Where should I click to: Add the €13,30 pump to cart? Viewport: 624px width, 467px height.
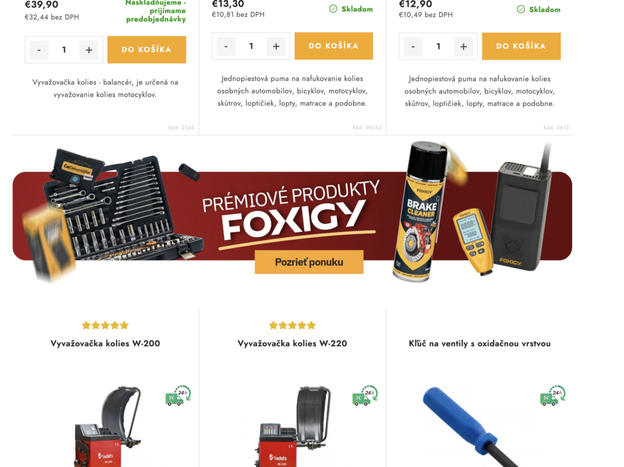[334, 46]
